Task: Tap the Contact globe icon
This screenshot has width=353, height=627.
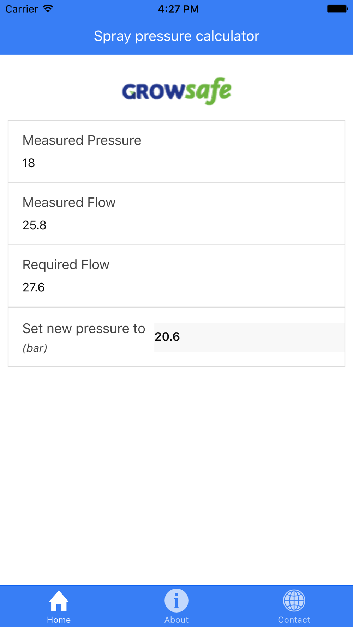Action: pyautogui.click(x=294, y=601)
